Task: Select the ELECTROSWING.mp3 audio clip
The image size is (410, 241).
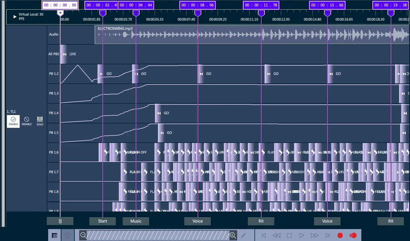Action: (x=252, y=35)
